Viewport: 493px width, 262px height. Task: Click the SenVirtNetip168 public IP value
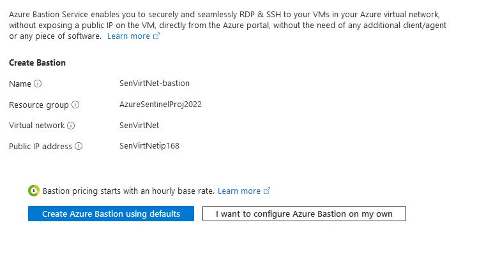pos(149,146)
